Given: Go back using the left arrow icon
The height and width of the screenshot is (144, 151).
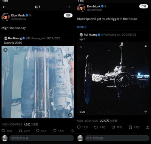Looking at the screenshot, I should coord(4,7).
